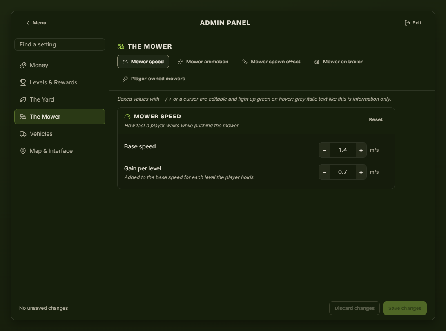Select the Mower on trailer tab
This screenshot has width=446, height=331.
[339, 62]
